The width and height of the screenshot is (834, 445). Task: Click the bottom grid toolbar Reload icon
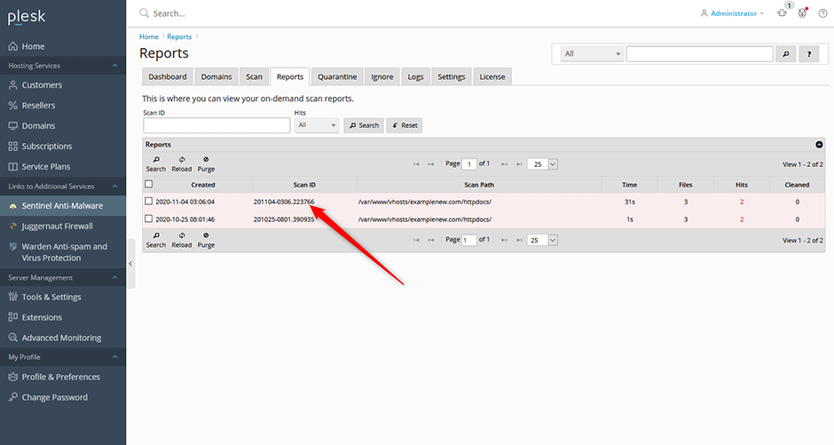tap(181, 240)
